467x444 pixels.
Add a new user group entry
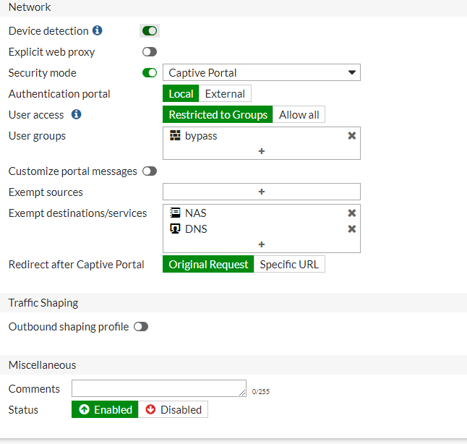tap(262, 151)
